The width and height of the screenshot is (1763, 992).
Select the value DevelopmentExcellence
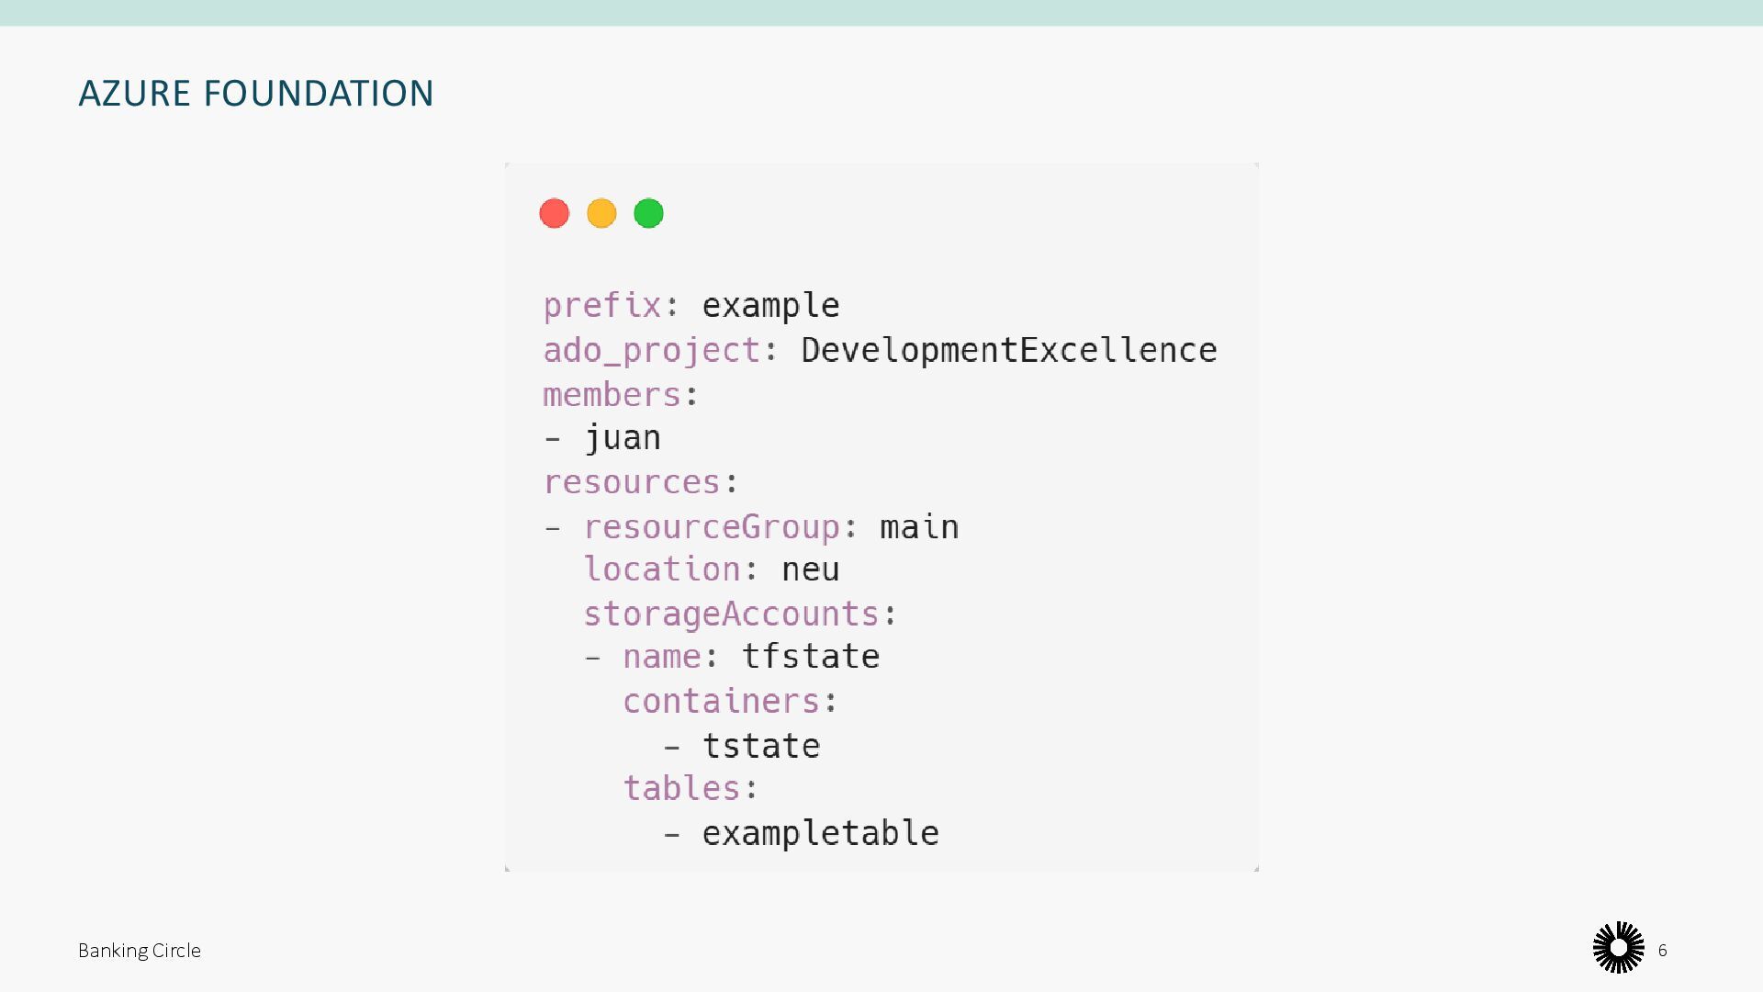pos(1008,350)
